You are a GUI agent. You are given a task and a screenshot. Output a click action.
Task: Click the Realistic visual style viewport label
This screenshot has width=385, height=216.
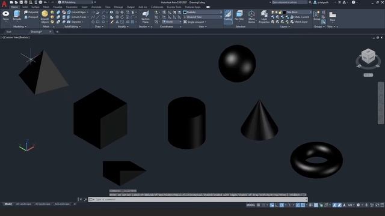pyautogui.click(x=24, y=37)
